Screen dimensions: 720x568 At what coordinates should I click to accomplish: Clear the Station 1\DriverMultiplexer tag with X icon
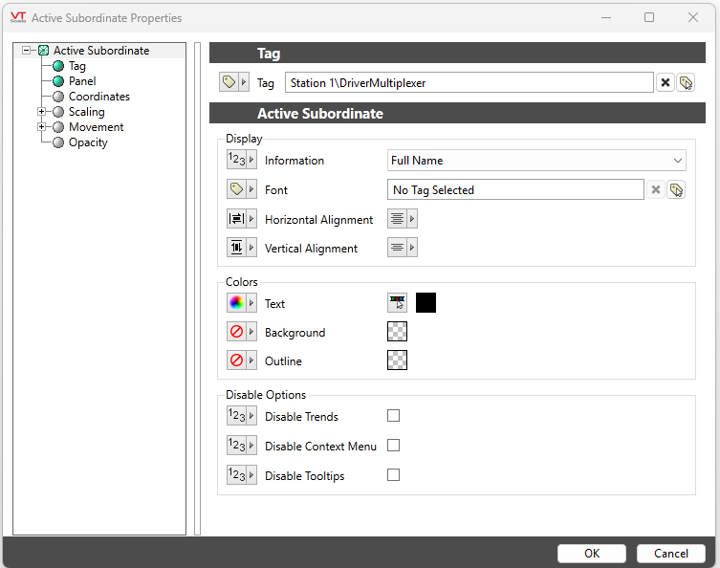pyautogui.click(x=665, y=83)
